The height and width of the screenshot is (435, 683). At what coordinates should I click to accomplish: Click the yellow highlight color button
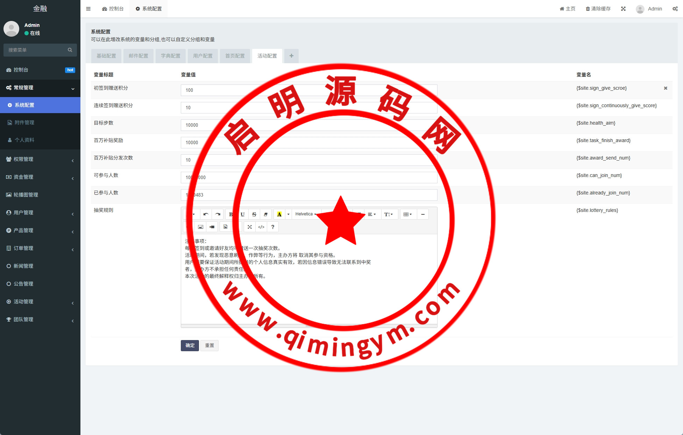coord(279,214)
